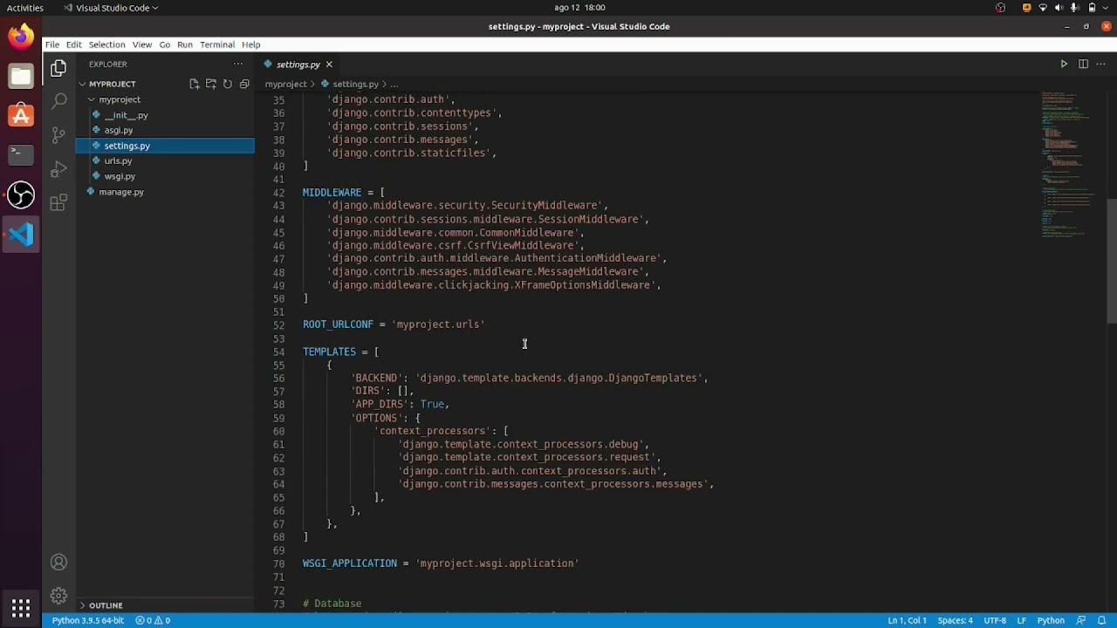
Task: Open the Go menu
Action: pyautogui.click(x=164, y=44)
